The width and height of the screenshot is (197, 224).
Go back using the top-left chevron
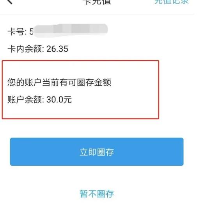(x=9, y=2)
